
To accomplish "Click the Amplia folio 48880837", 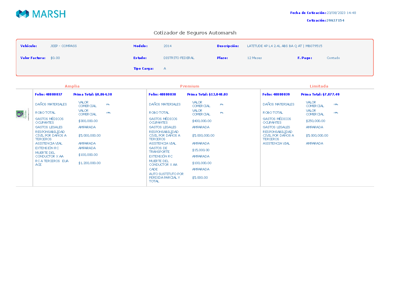I will [x=48, y=94].
